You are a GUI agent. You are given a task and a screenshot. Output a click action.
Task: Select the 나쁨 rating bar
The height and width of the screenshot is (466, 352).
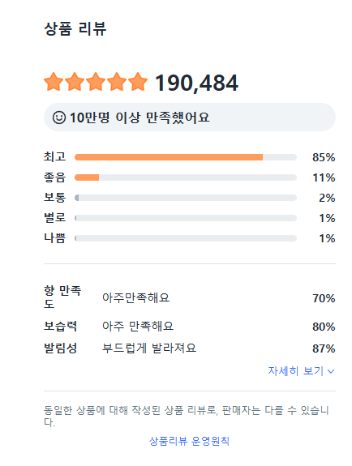point(186,238)
